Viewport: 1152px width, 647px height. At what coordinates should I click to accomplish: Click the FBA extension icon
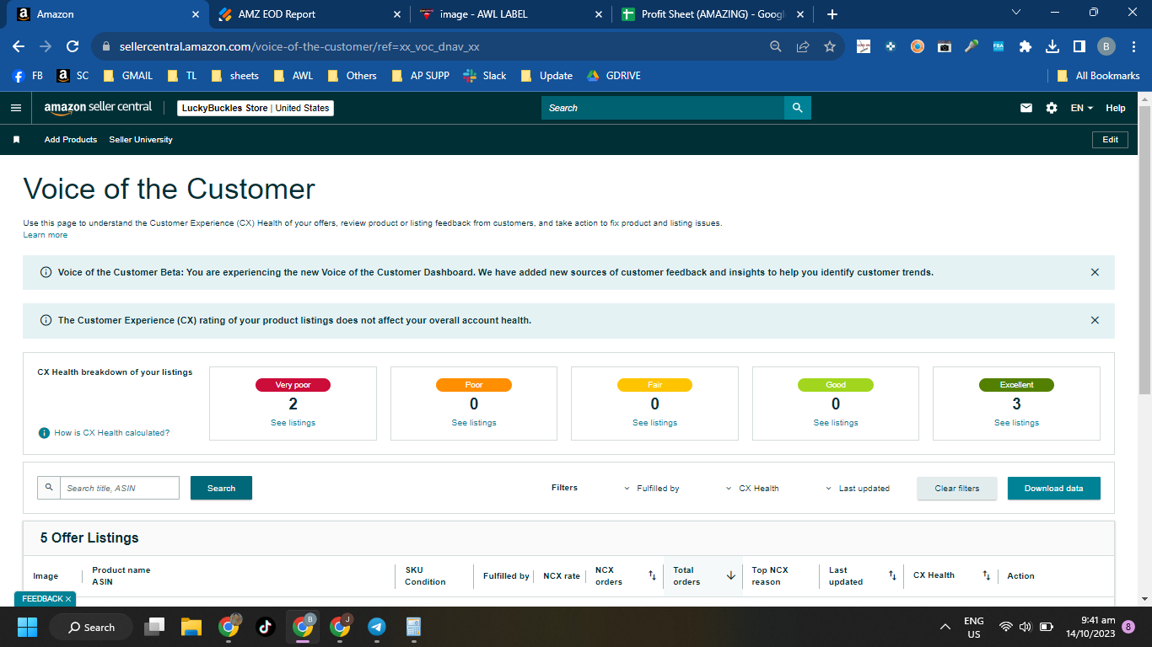click(x=999, y=46)
